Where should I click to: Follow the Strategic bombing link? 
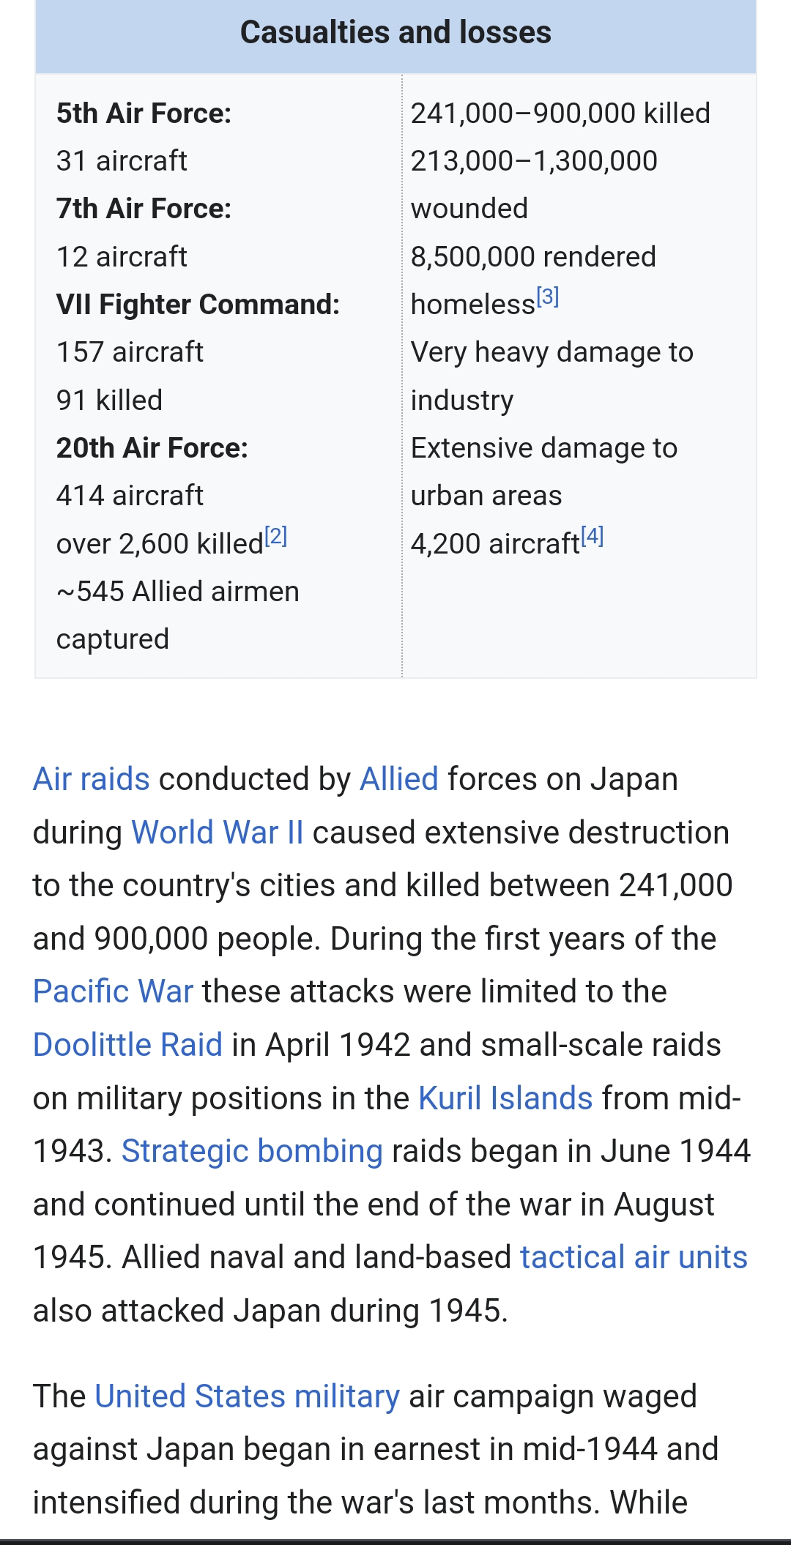(x=252, y=1151)
